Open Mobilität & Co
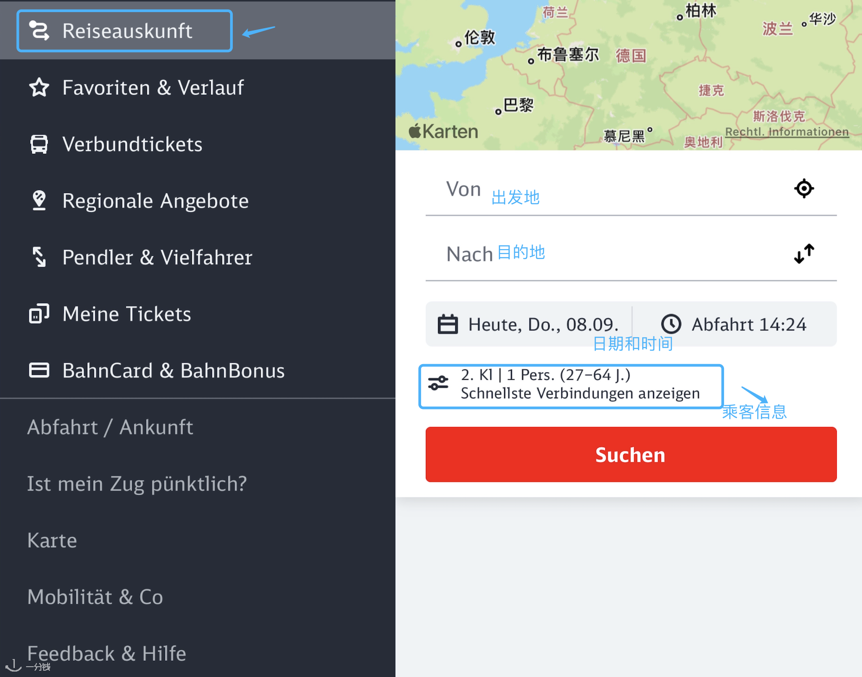The height and width of the screenshot is (677, 862). pos(198,597)
